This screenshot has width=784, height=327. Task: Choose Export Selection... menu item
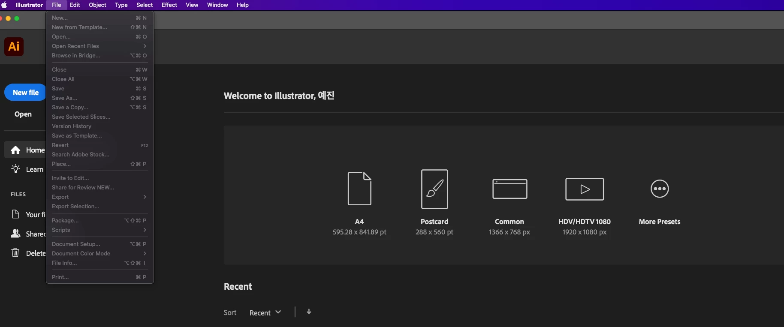tap(100, 206)
